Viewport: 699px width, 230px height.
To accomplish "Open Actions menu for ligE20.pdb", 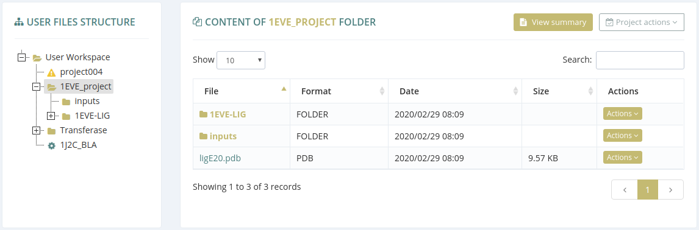I will point(622,158).
